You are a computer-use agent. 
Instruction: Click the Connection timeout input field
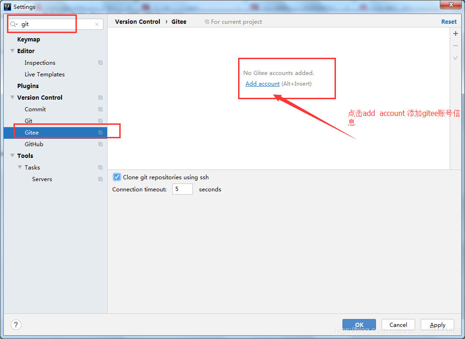pos(183,189)
